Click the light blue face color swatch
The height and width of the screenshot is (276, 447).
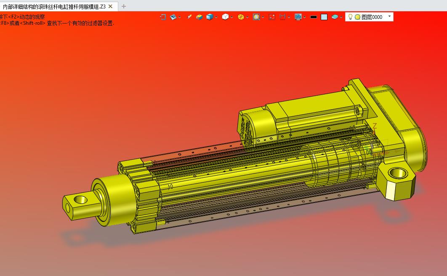click(x=324, y=17)
